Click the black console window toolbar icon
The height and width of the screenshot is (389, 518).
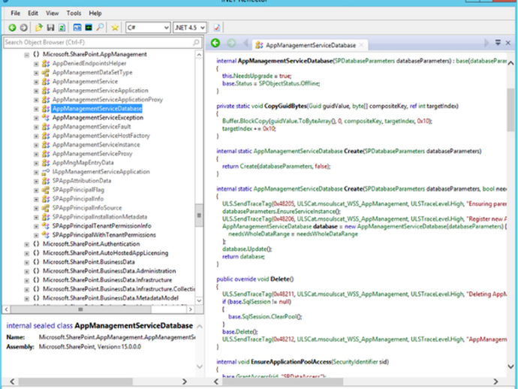tap(89, 28)
